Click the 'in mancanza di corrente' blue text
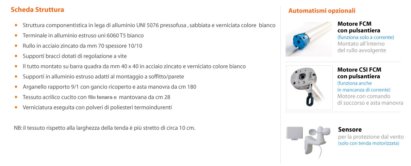The image size is (411, 166). 364,90
